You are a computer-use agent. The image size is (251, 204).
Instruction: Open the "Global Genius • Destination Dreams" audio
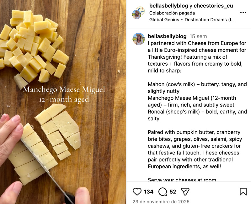point(192,20)
